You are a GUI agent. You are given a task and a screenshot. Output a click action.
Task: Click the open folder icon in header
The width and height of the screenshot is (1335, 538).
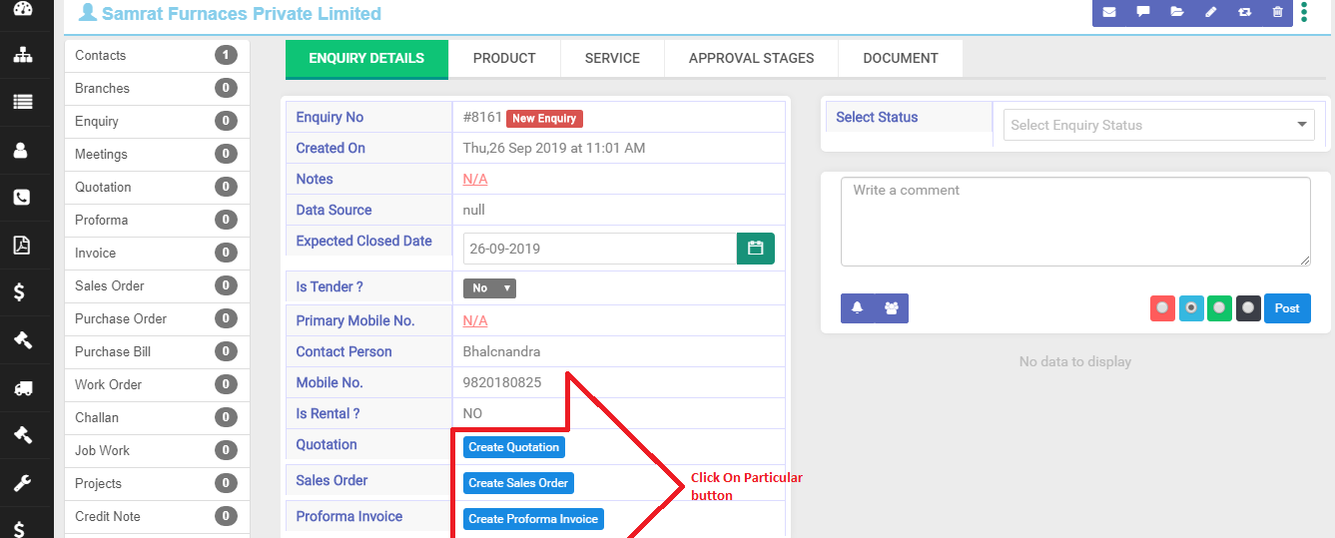[x=1176, y=12]
